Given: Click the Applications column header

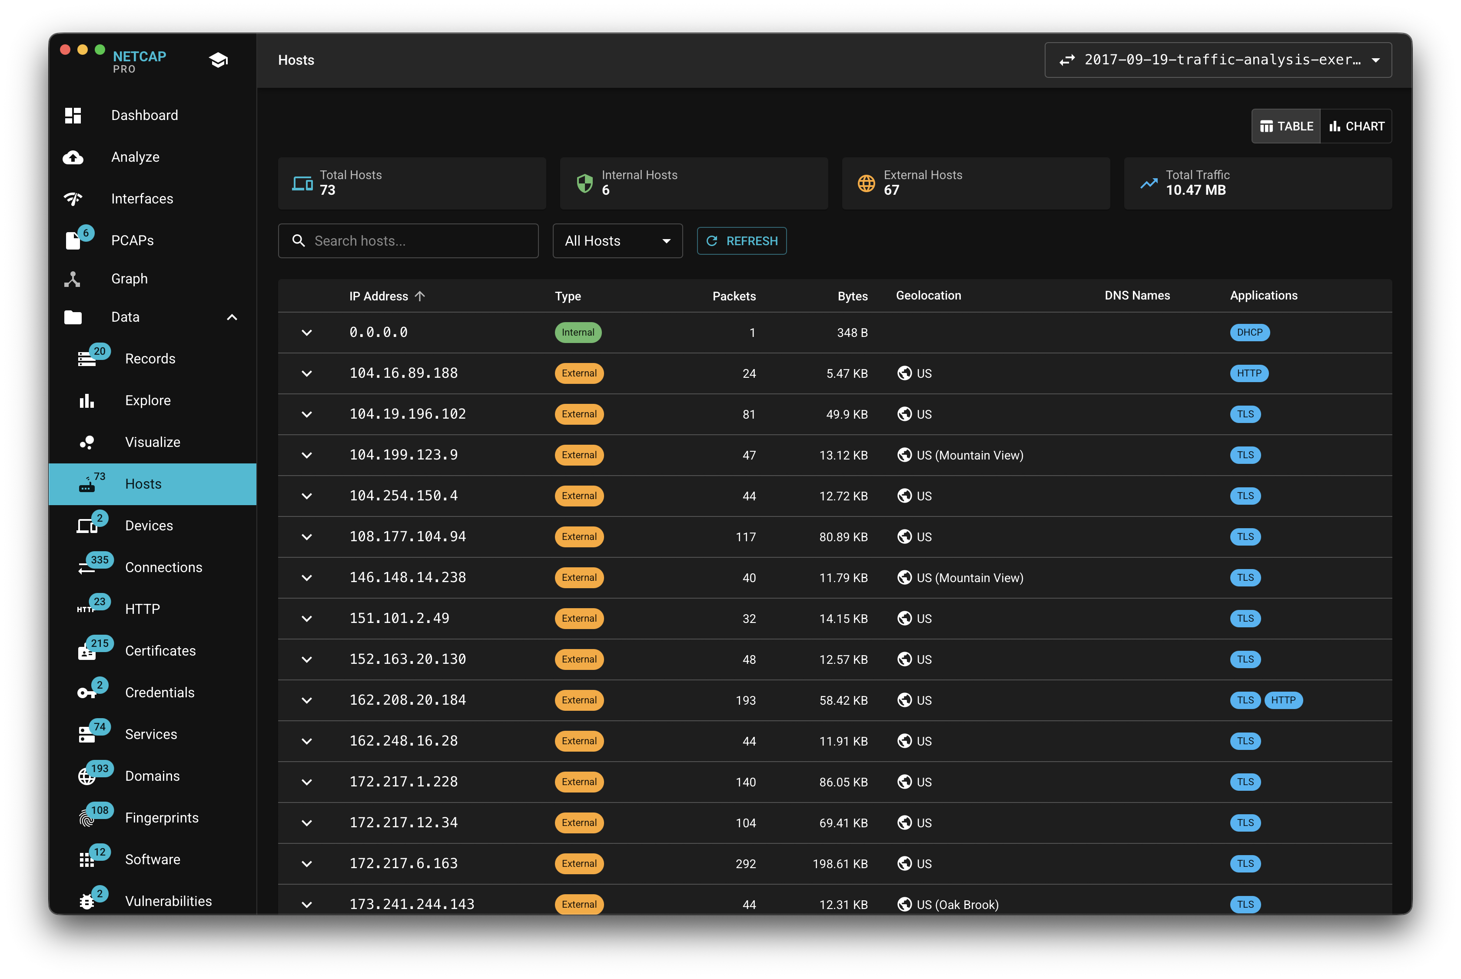Looking at the screenshot, I should click(x=1263, y=295).
